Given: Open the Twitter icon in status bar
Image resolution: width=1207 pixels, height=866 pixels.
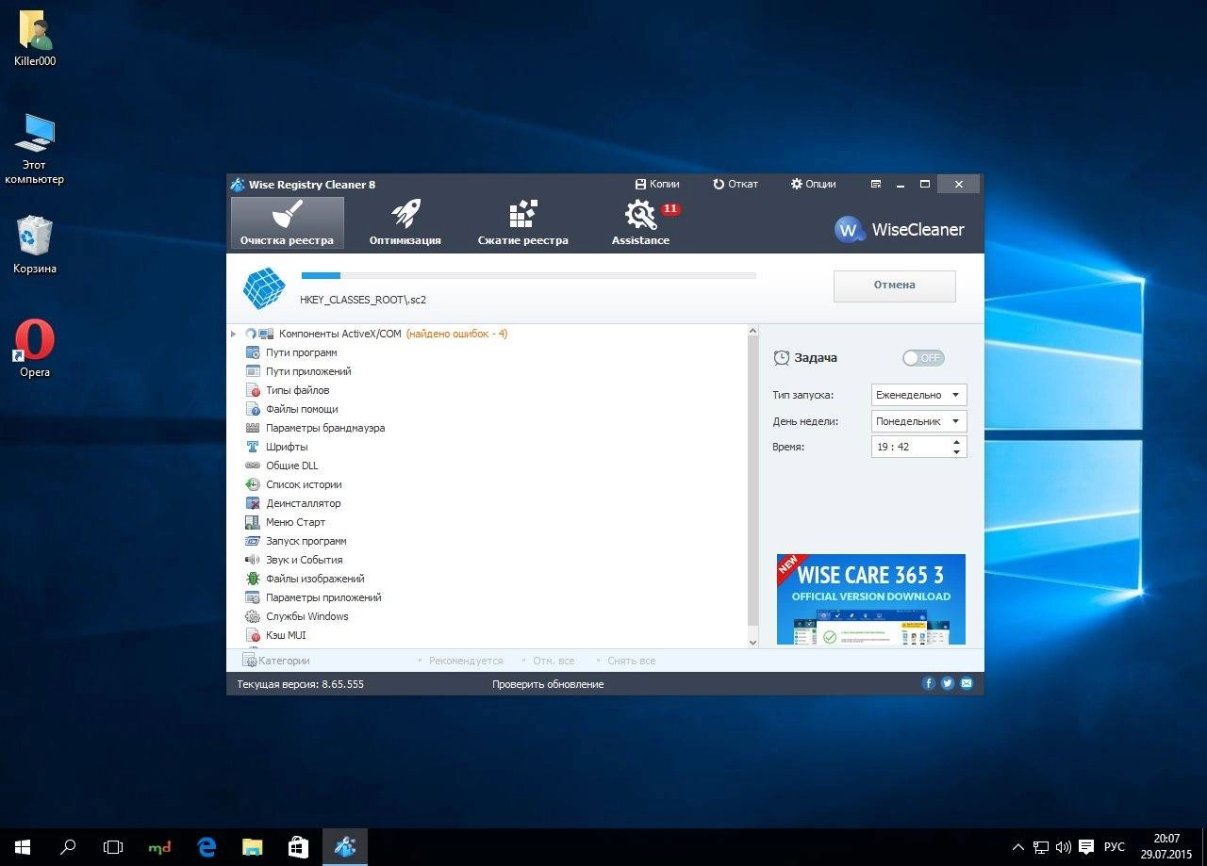Looking at the screenshot, I should point(948,683).
